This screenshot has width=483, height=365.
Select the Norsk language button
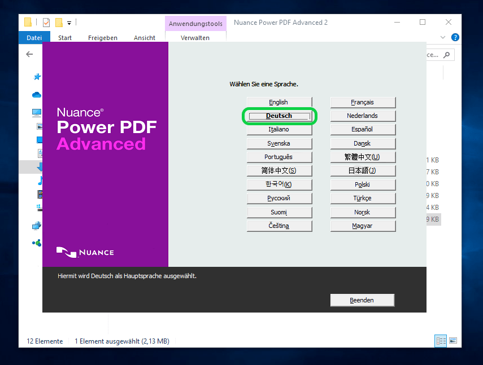(x=363, y=212)
